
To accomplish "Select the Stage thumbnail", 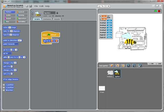I will [x=102, y=89].
